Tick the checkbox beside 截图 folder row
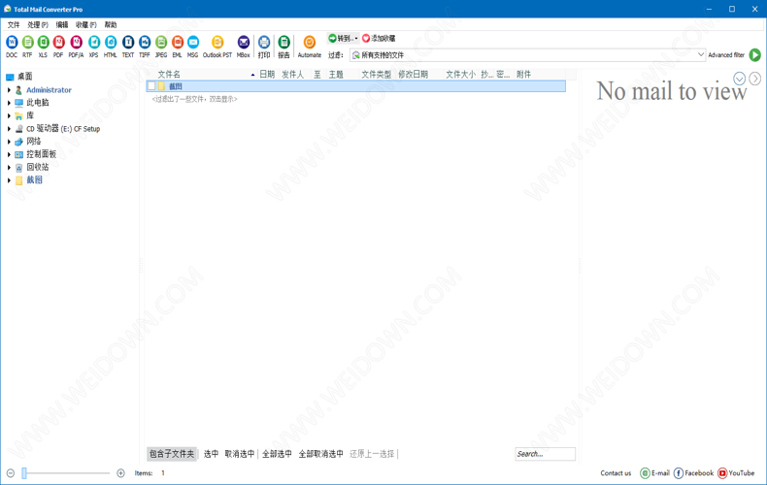The height and width of the screenshot is (485, 767). coord(151,86)
